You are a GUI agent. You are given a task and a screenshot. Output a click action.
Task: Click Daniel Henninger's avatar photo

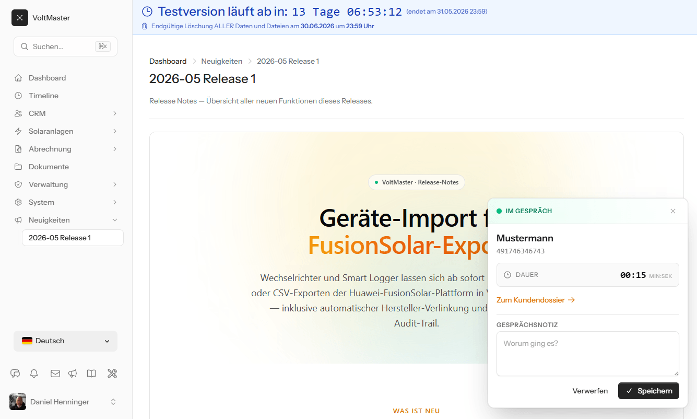(18, 402)
